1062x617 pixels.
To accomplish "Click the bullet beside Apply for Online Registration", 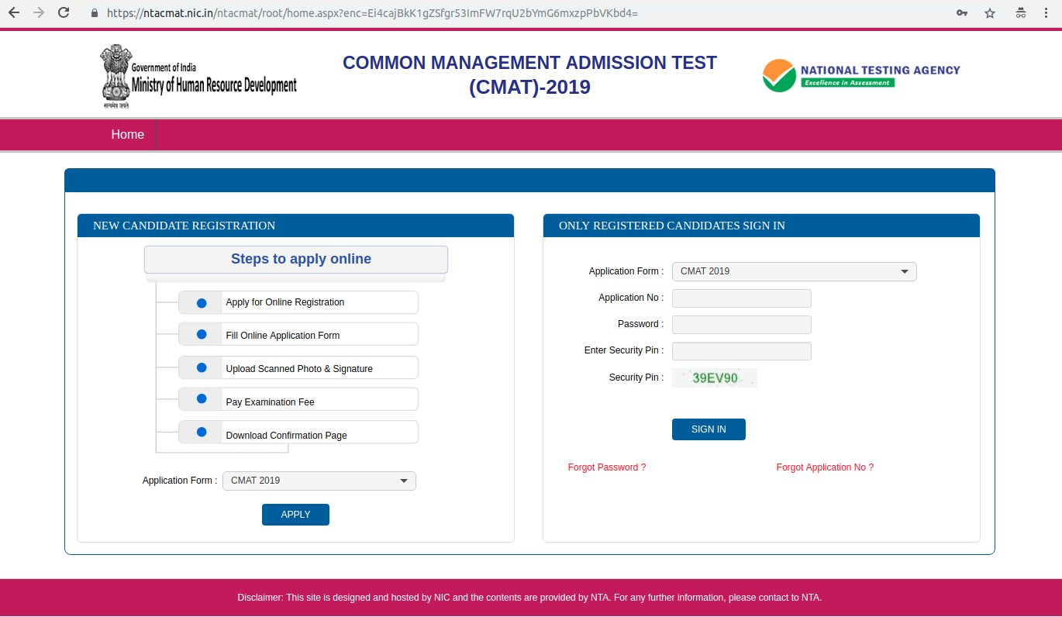I will tap(202, 303).
